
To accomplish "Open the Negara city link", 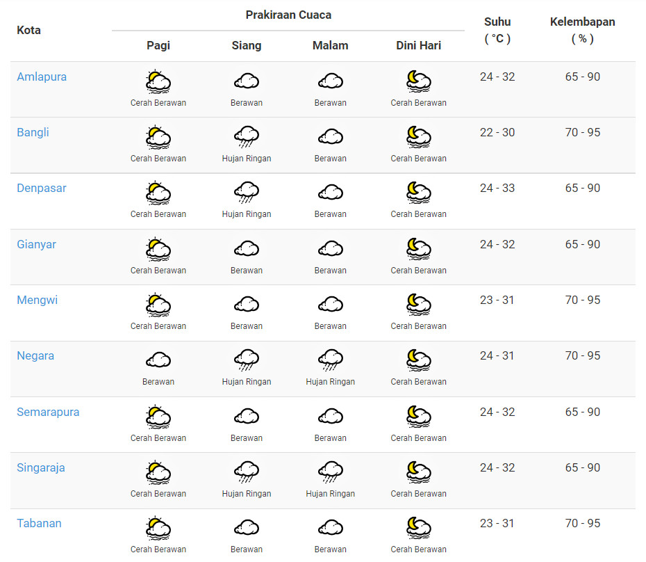I will pyautogui.click(x=35, y=355).
